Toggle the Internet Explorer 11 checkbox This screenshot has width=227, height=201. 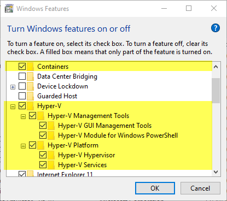(22, 174)
